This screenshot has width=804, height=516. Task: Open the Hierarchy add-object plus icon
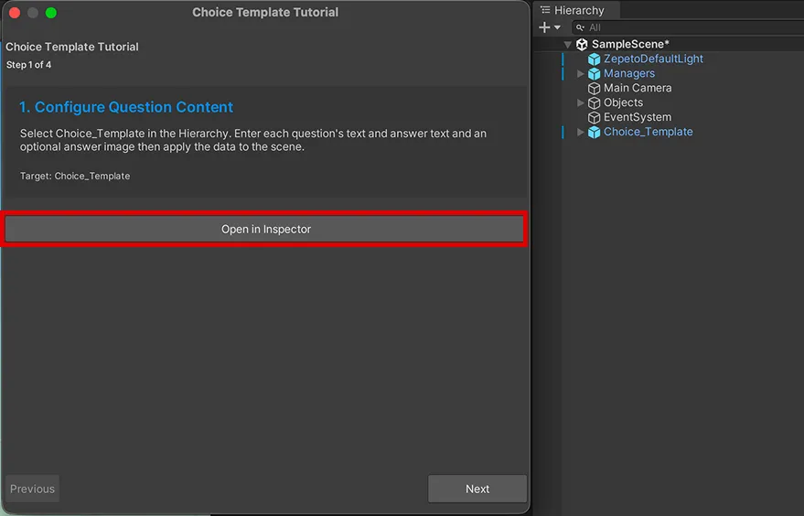tap(544, 27)
